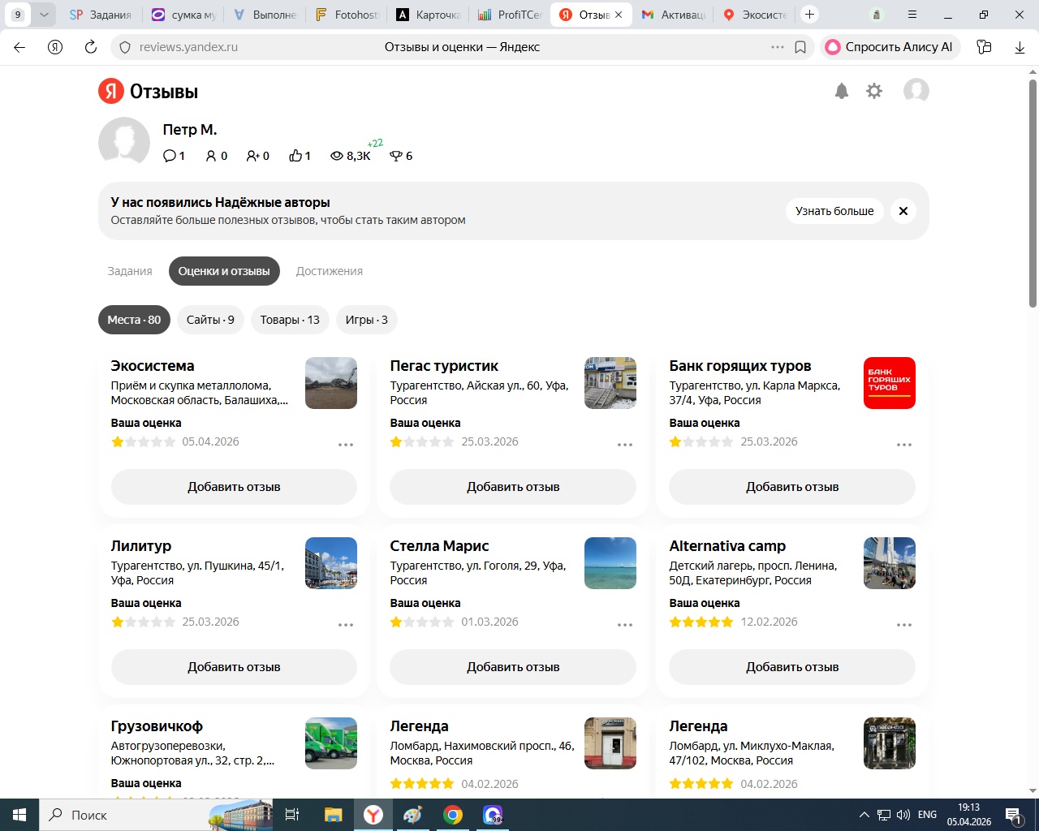Click the user avatar in header
The image size is (1039, 831).
916,91
